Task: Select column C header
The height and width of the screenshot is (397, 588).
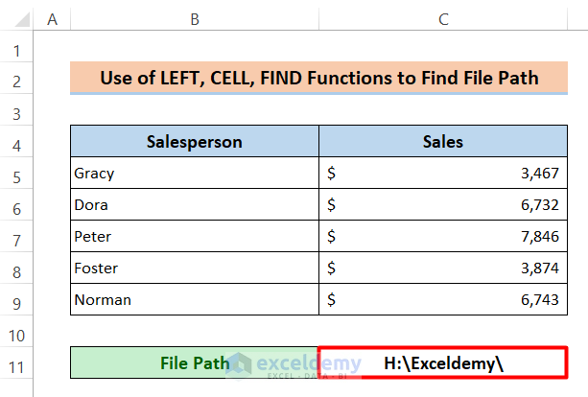Action: point(443,19)
